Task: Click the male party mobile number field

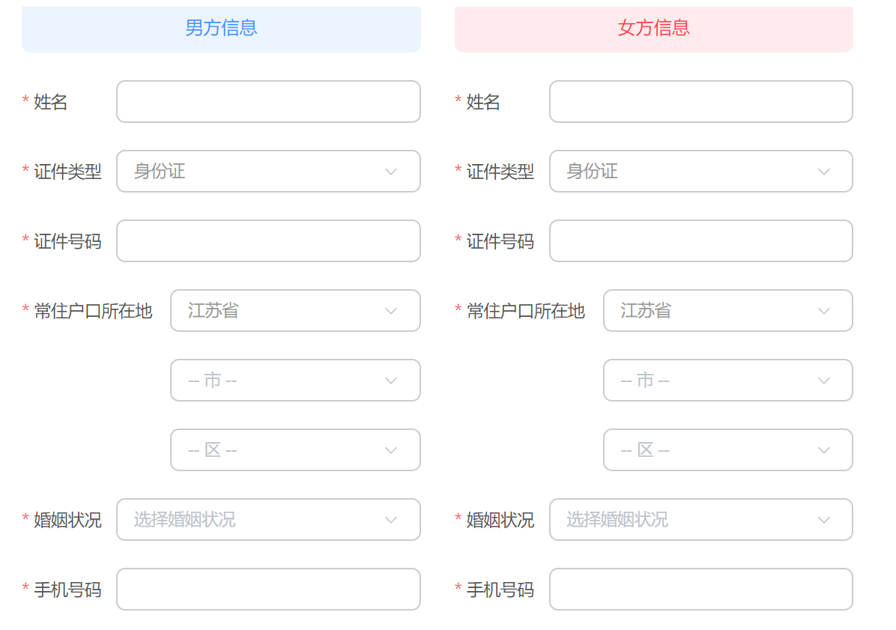Action: 268,590
